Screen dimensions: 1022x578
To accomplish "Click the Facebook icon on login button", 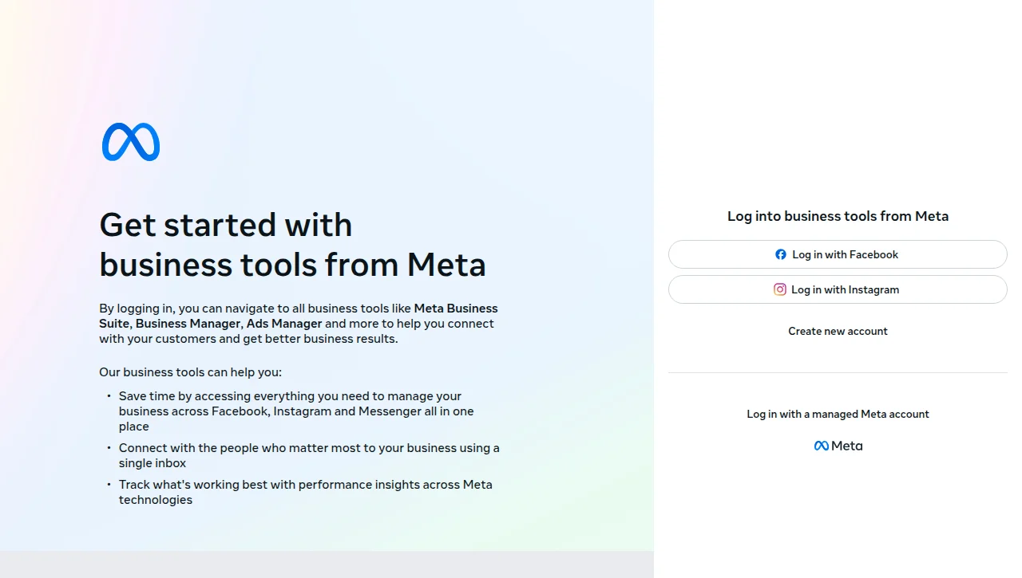I will 780,254.
